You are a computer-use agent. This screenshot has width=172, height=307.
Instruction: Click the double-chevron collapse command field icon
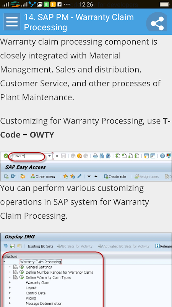tap(57, 156)
